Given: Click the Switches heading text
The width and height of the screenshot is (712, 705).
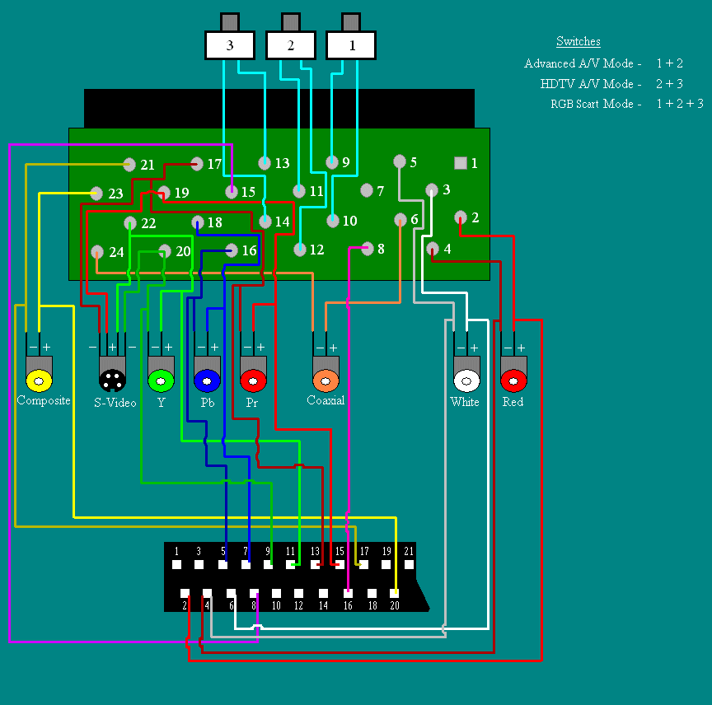Looking at the screenshot, I should click(578, 41).
